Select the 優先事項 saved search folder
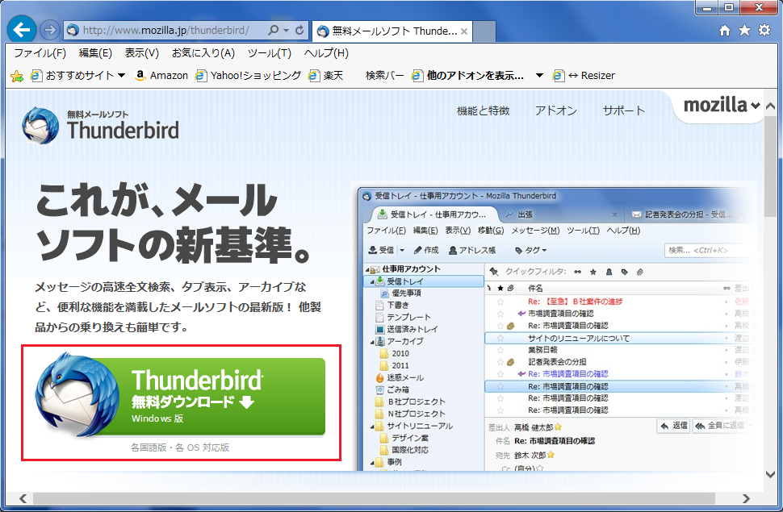The height and width of the screenshot is (512, 783). pyautogui.click(x=400, y=293)
